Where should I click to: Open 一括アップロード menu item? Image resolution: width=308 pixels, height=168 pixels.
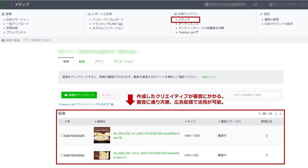[x=18, y=24]
